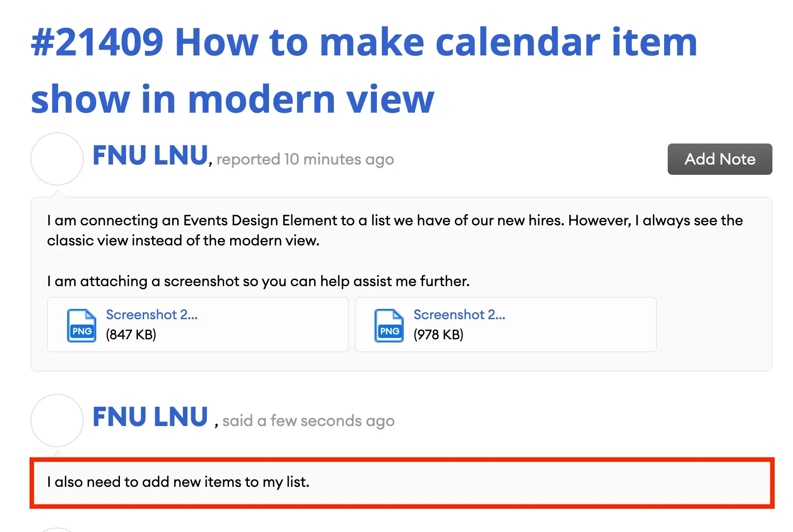Click the line 'I am attaching a screenshot'
This screenshot has height=532, width=793.
(x=258, y=281)
